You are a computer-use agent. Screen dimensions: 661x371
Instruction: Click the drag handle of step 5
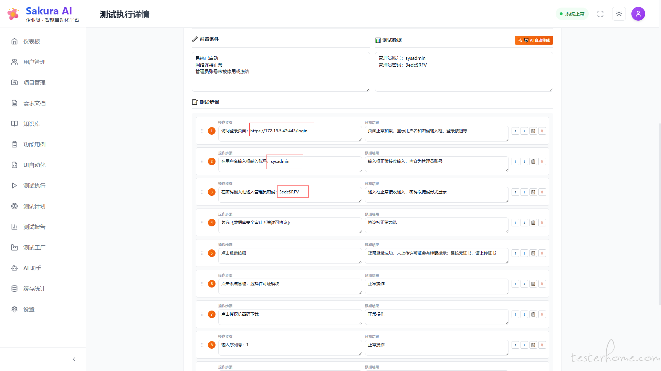click(202, 253)
